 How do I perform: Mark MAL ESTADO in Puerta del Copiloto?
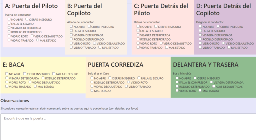pyautogui.click(x=100, y=47)
